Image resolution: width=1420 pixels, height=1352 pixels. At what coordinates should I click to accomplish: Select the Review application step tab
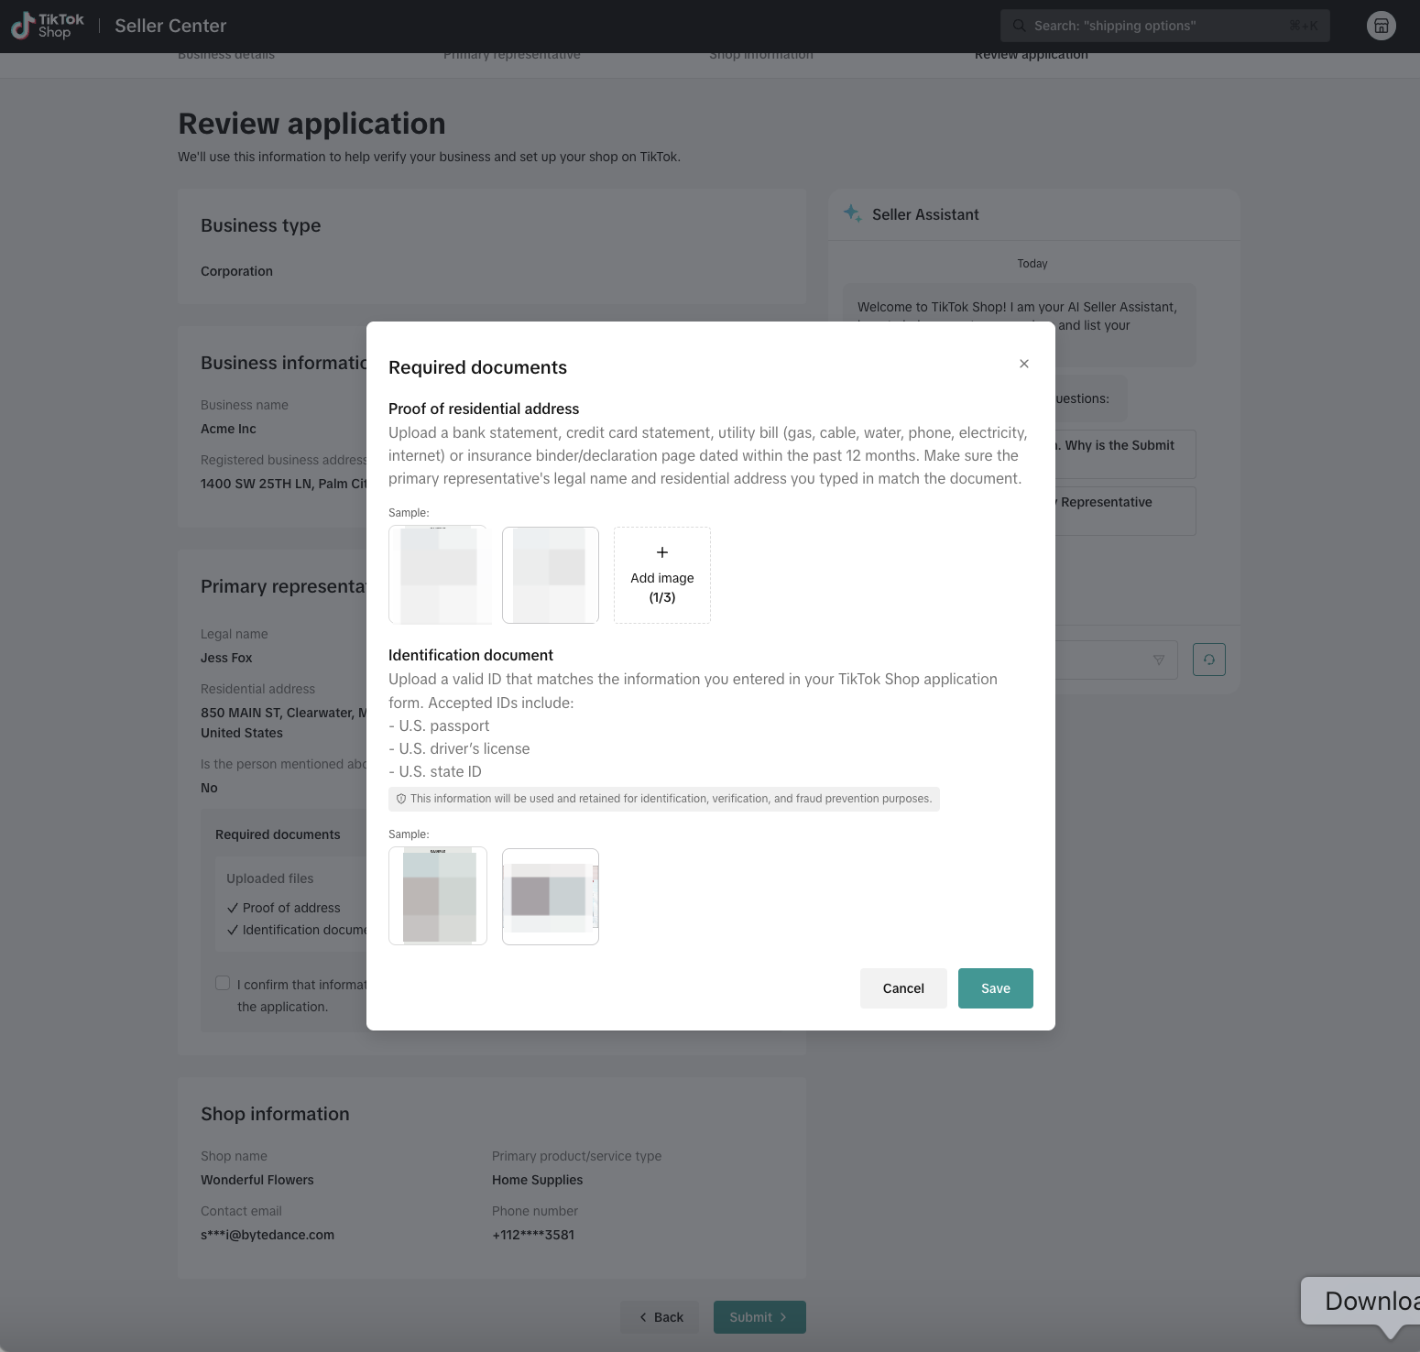coord(1031,56)
